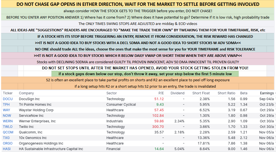Sort by the Dividend column header
Image resolution: width=276 pixels, height=152 pixels.
coord(177,93)
